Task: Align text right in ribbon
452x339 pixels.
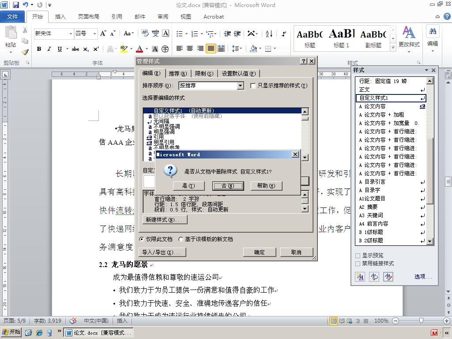Action: point(200,49)
